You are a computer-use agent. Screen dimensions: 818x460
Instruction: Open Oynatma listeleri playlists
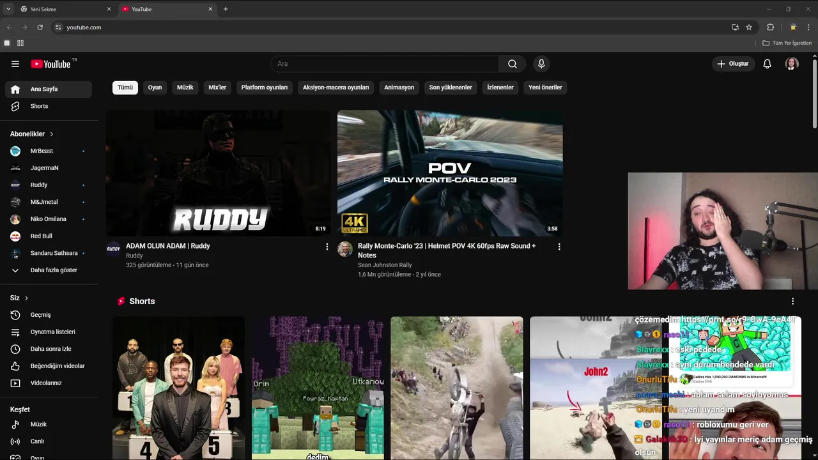(x=49, y=332)
